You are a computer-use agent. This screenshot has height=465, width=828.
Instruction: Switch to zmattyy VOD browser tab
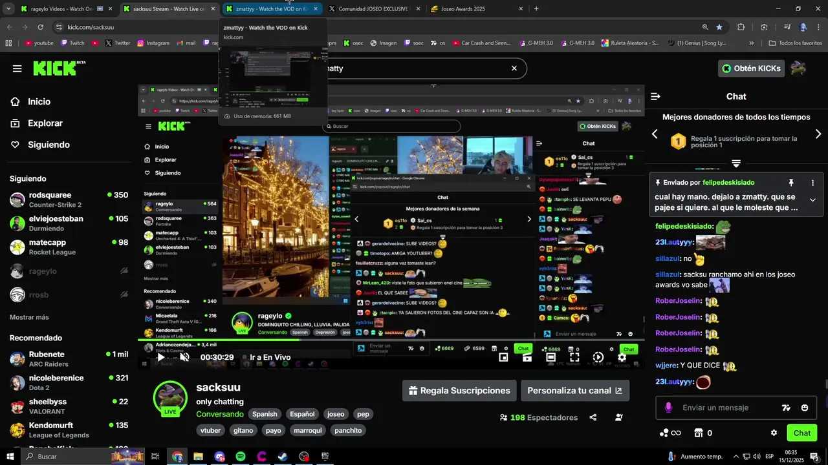[272, 9]
